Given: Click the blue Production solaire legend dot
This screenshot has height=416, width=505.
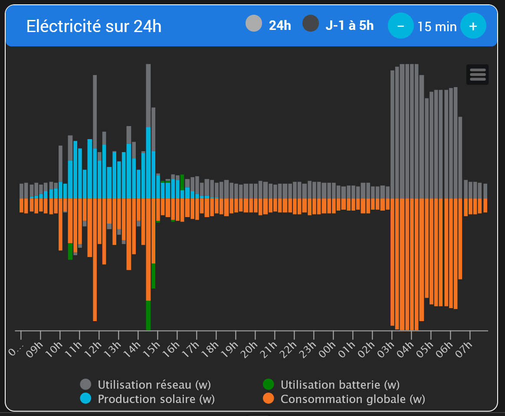Looking at the screenshot, I should 85,399.
